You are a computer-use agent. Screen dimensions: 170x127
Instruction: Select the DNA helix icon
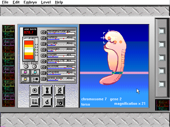pos(59,90)
